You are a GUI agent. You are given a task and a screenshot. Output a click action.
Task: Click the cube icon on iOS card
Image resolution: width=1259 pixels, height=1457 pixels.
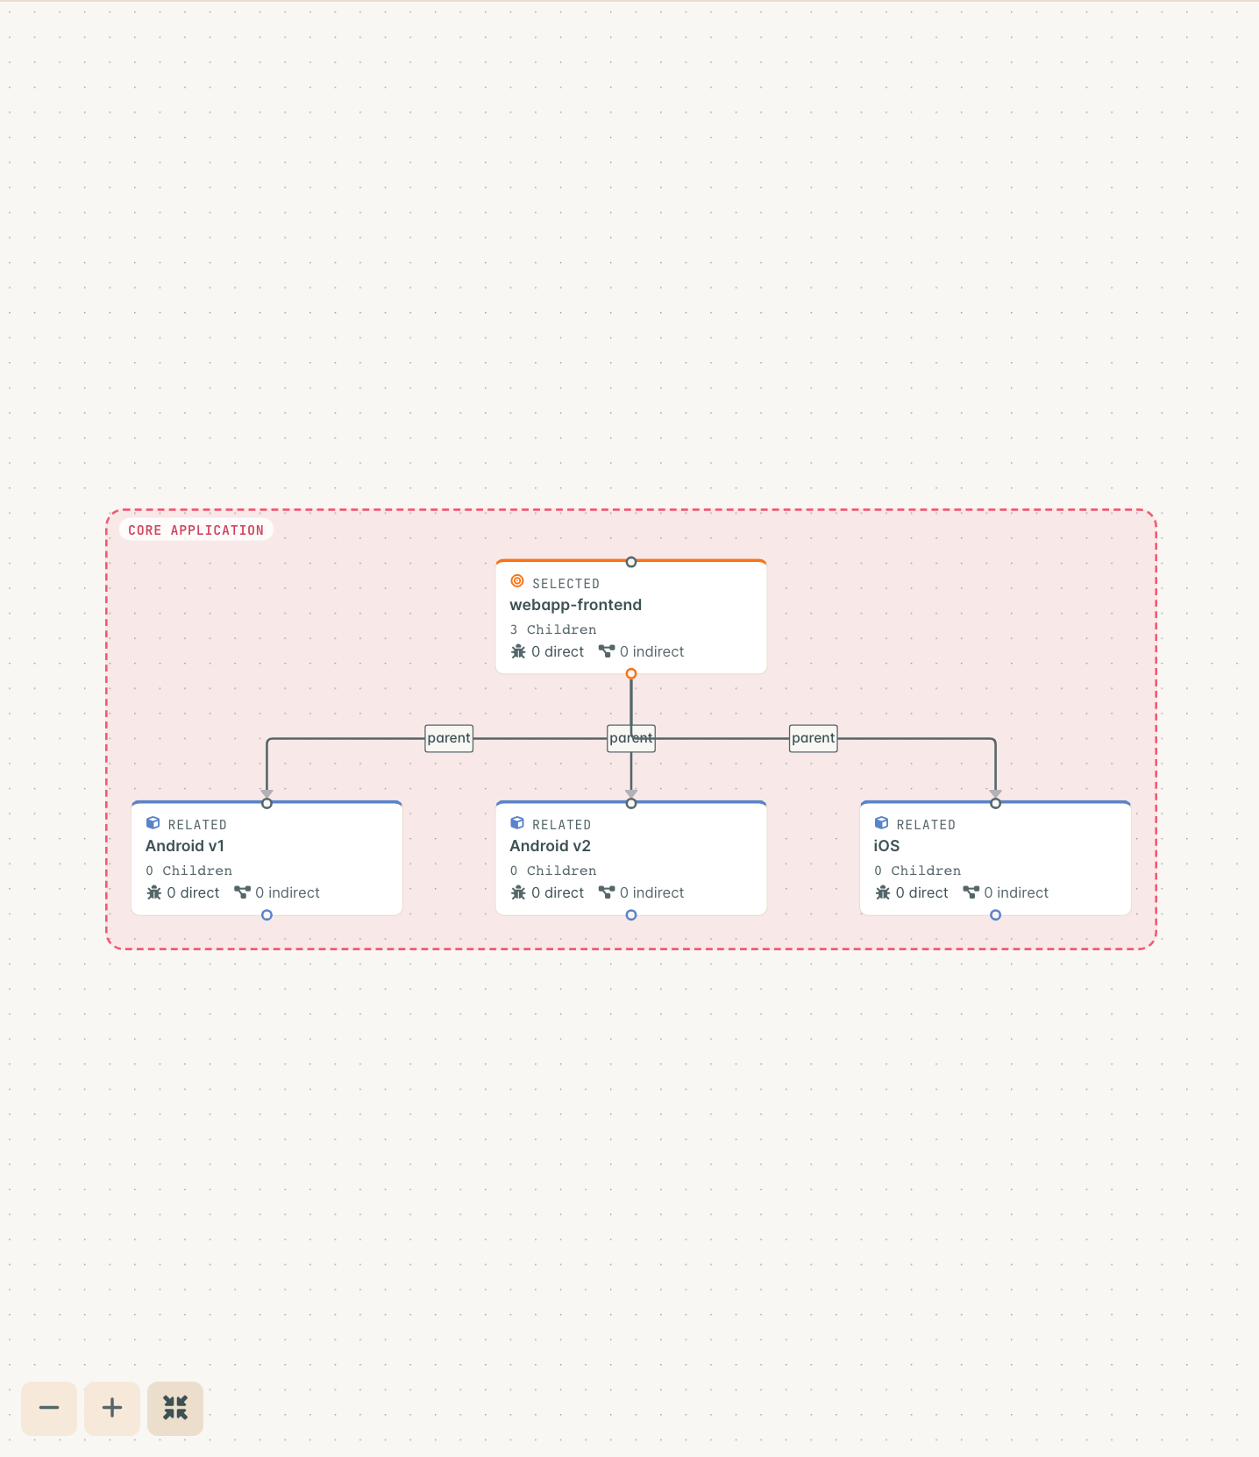(881, 822)
